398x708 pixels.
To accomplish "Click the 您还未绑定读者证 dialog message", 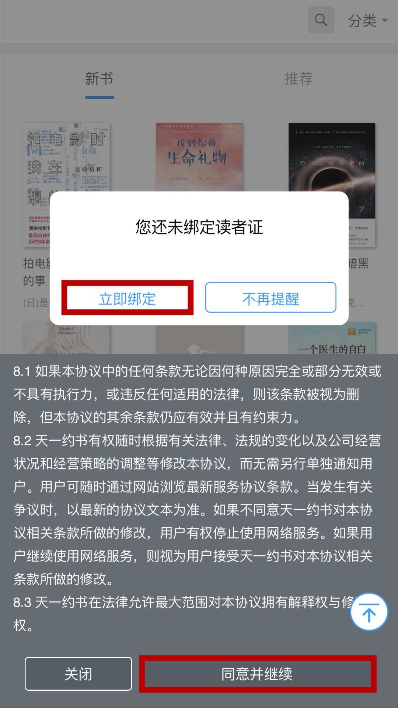I will tap(199, 227).
